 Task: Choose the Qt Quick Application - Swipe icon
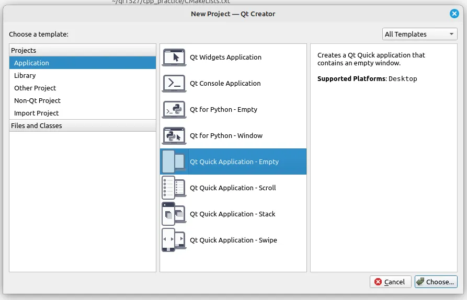(174, 240)
